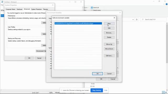Click Environment Variables button in System Properties
168x94 pixels.
click(x=41, y=51)
